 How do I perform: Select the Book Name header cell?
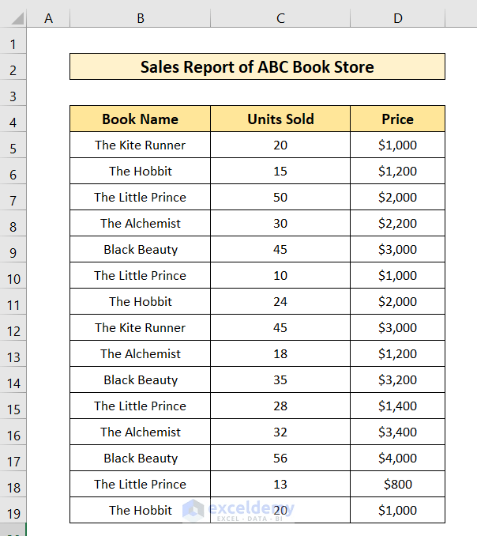pyautogui.click(x=140, y=119)
